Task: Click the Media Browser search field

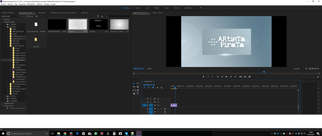Action: tap(117, 16)
